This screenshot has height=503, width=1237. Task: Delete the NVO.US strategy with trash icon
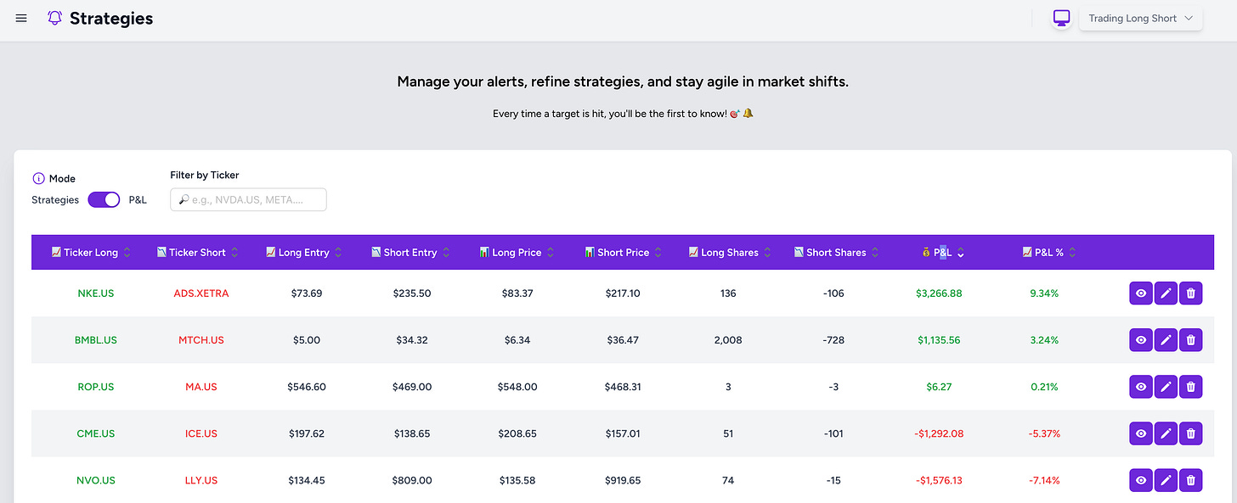pos(1191,480)
